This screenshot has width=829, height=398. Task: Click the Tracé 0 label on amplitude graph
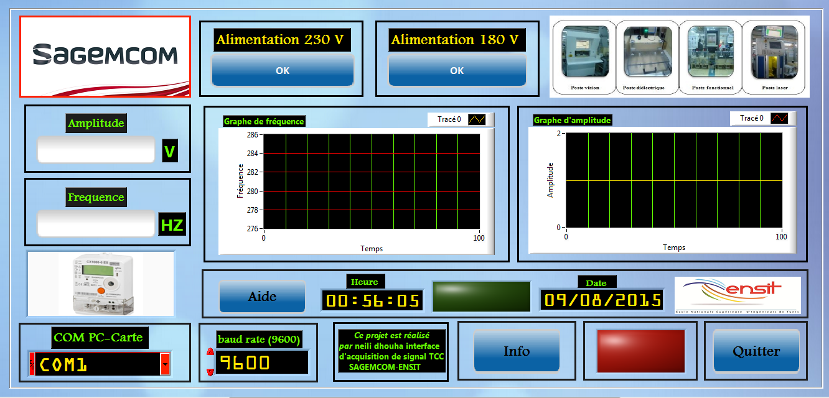tap(752, 118)
